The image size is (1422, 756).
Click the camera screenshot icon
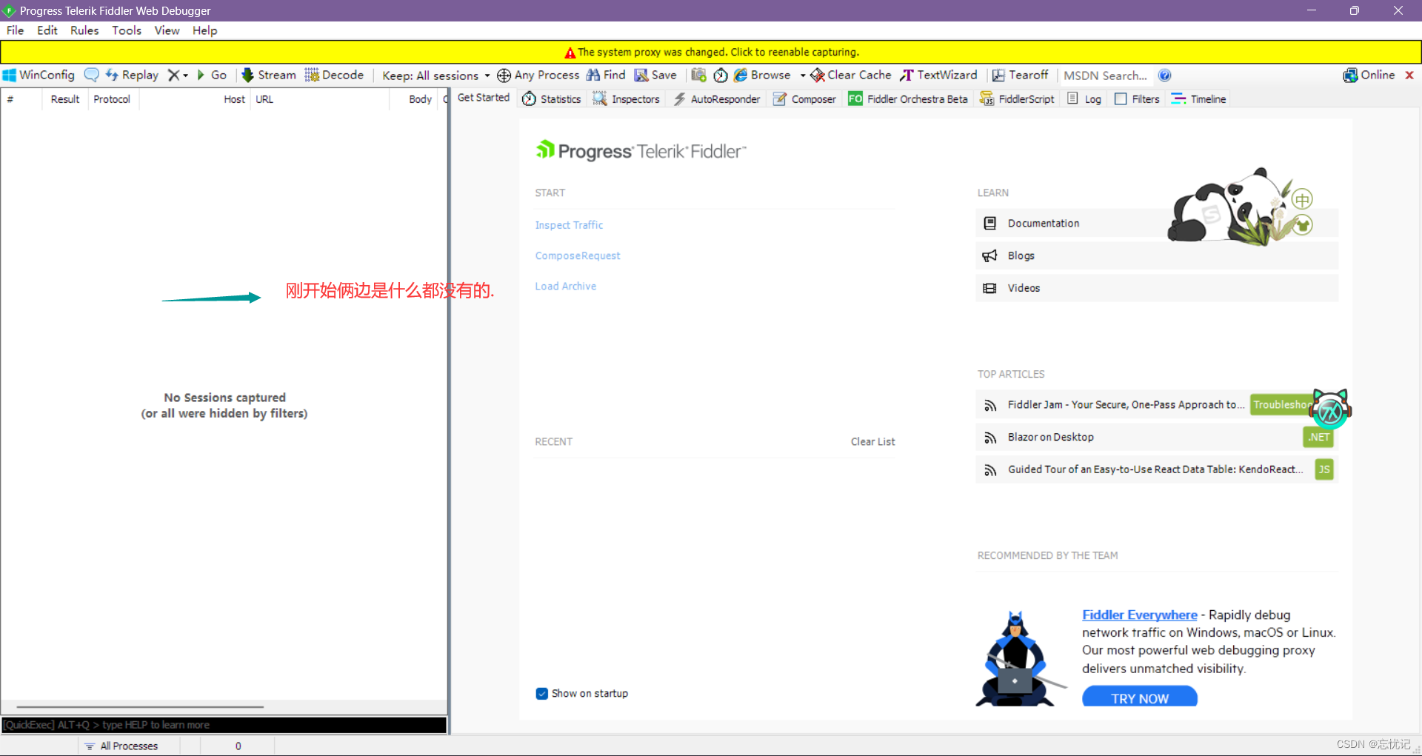[x=698, y=75]
